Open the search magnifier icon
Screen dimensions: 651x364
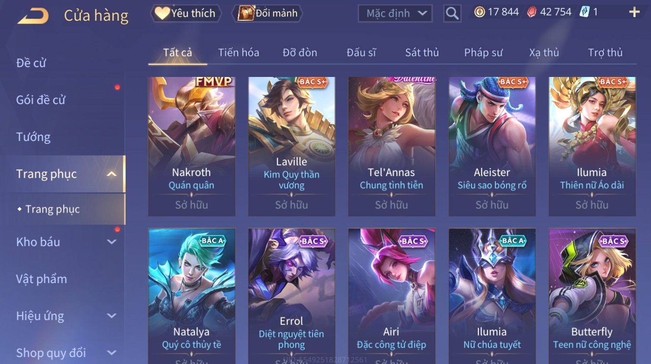coord(452,13)
